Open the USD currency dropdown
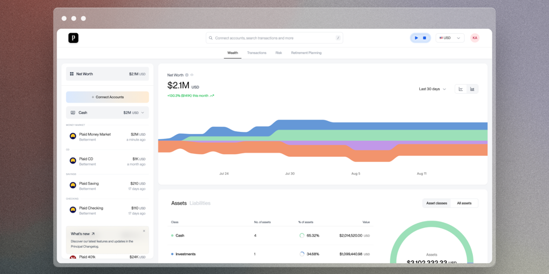 [x=450, y=38]
